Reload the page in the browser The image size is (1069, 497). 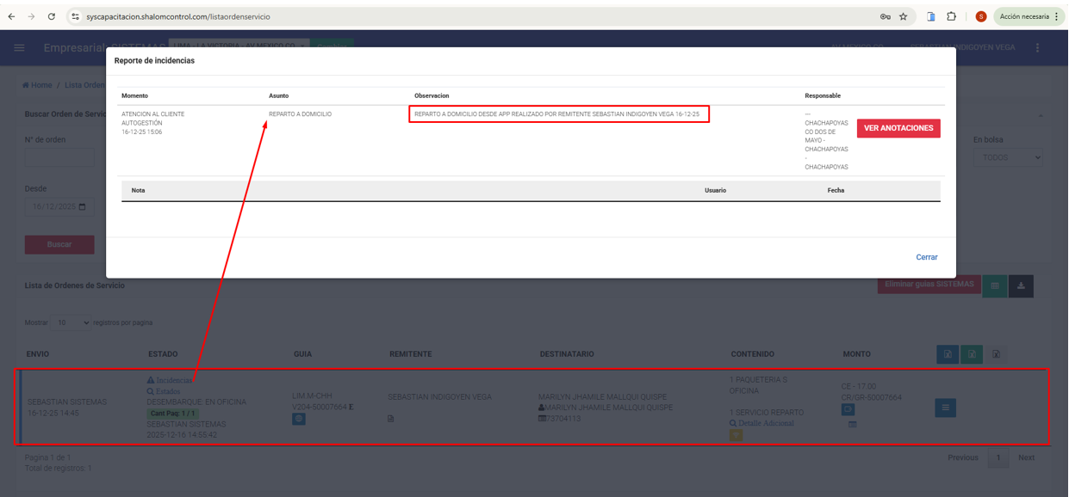pos(52,16)
